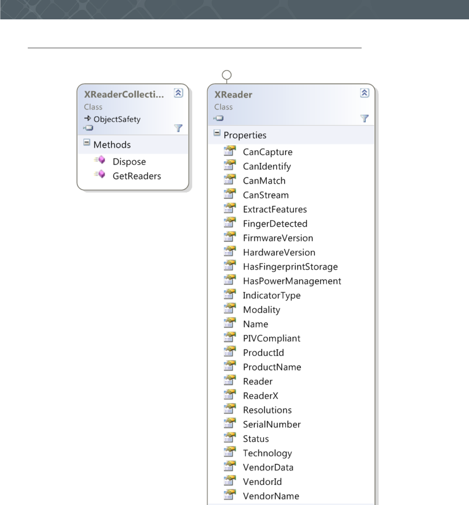Click the GetReaders method icon
This screenshot has height=505, width=469.
(100, 174)
